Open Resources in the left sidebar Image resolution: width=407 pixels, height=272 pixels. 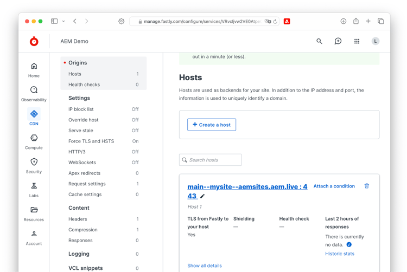[34, 214]
